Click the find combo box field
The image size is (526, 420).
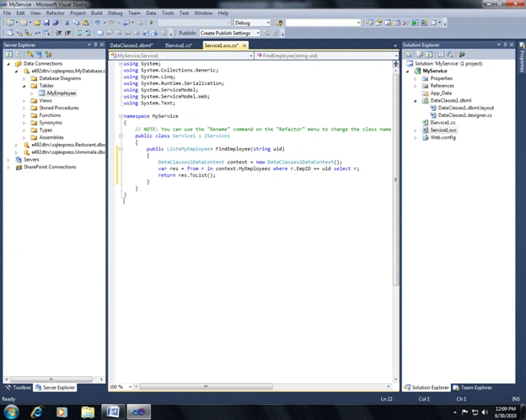[323, 23]
